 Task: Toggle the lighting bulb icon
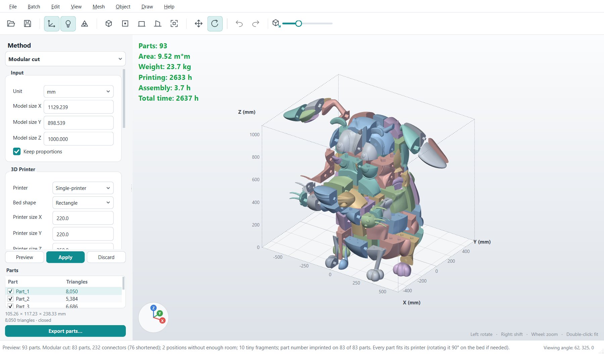point(68,23)
